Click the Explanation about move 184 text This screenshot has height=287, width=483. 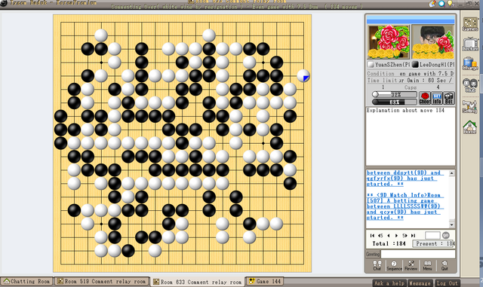pyautogui.click(x=405, y=110)
